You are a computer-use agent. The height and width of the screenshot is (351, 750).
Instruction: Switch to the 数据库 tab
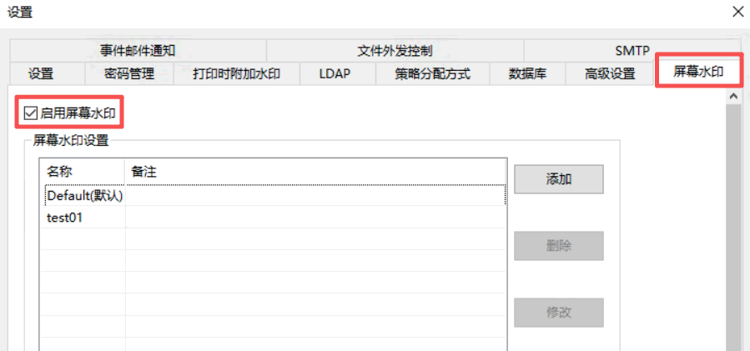pos(527,73)
